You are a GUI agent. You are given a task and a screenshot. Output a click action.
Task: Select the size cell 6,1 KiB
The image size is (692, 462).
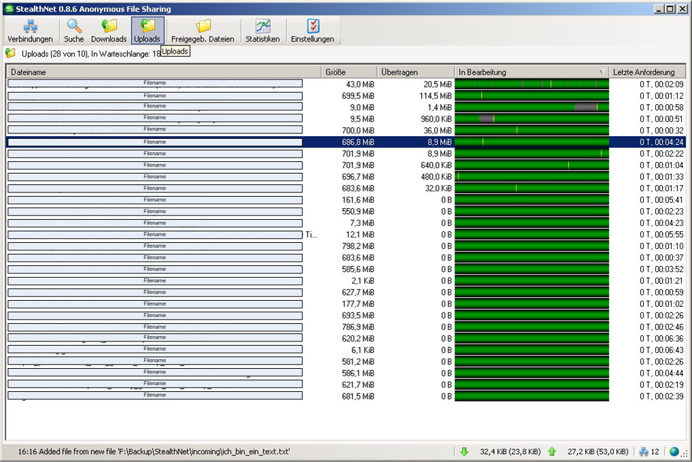point(363,350)
